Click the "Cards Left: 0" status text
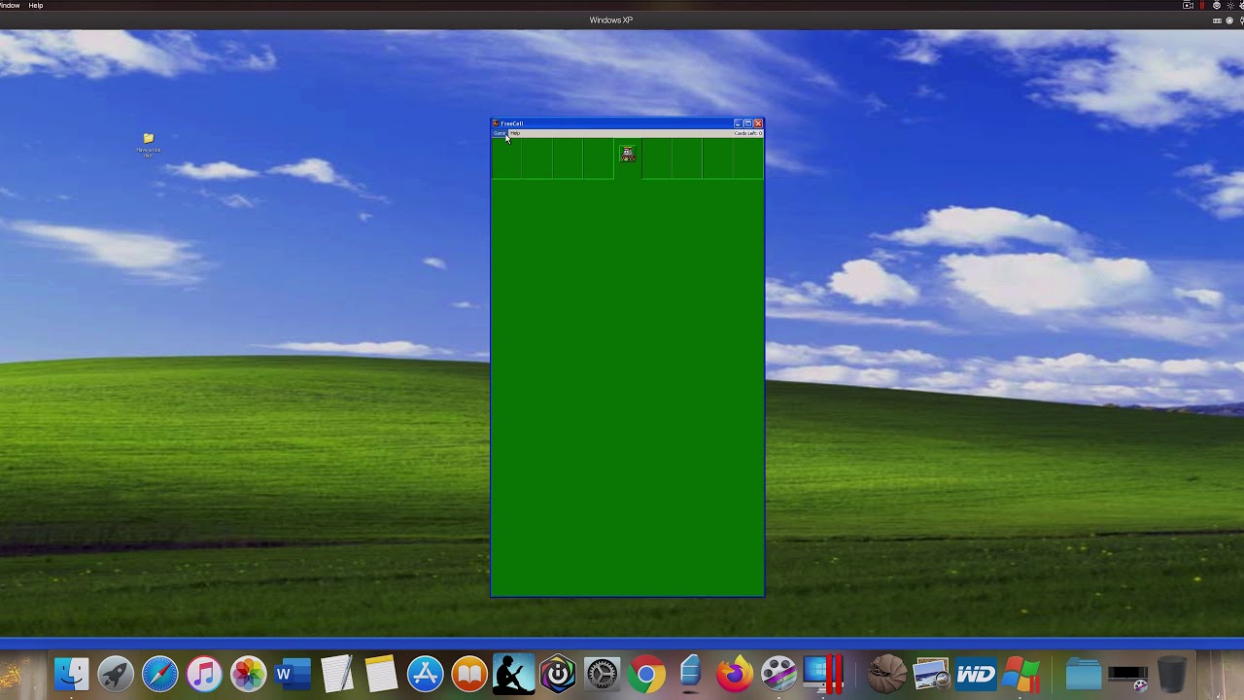Viewport: 1244px width, 700px height. coord(747,133)
